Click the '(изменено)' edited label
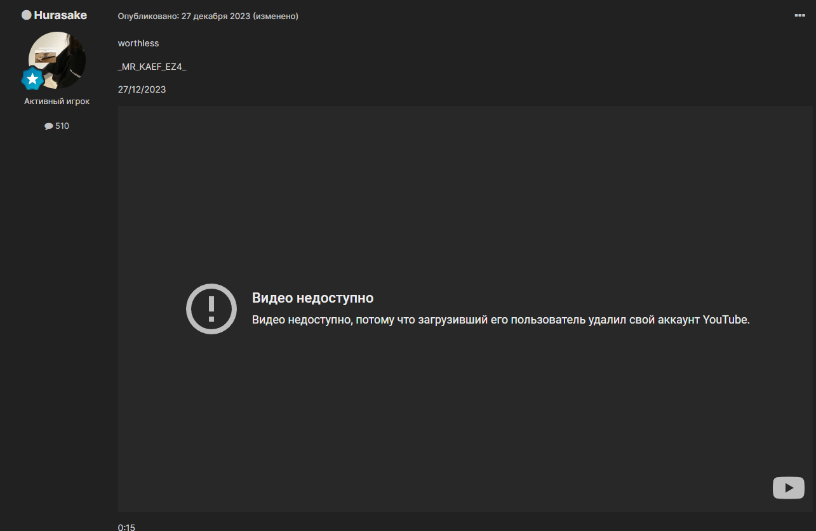 (x=276, y=16)
